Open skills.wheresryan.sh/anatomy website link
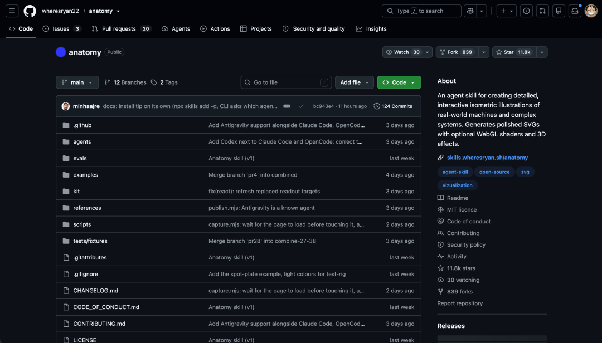602x343 pixels. [x=487, y=158]
